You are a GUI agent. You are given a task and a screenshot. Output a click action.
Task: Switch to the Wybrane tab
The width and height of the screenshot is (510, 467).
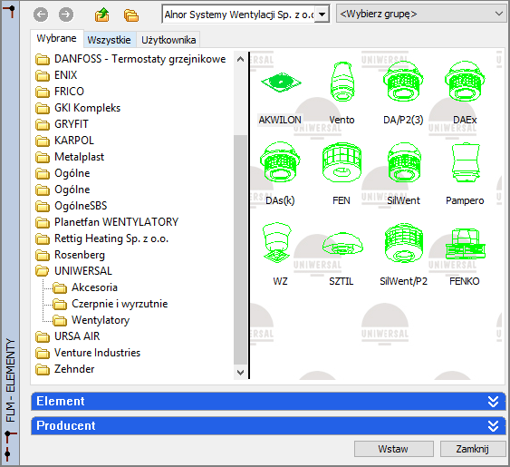[56, 38]
